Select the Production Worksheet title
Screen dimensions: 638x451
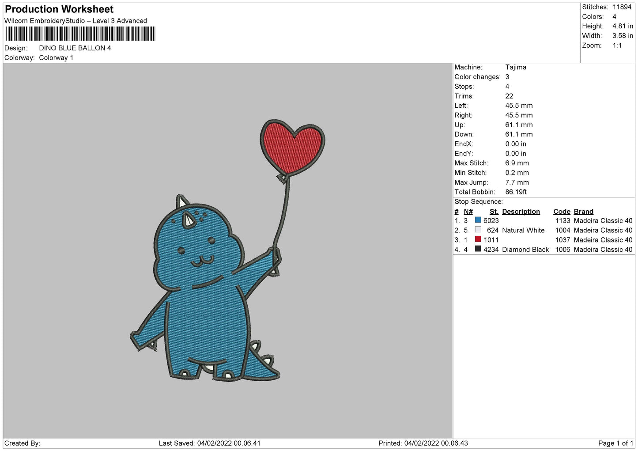tap(59, 9)
